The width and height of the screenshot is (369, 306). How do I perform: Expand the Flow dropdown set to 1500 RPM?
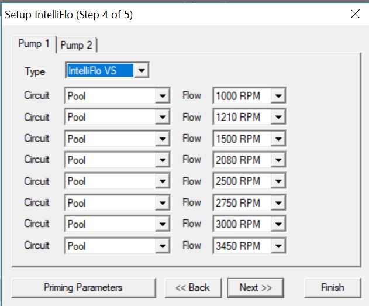coord(249,139)
